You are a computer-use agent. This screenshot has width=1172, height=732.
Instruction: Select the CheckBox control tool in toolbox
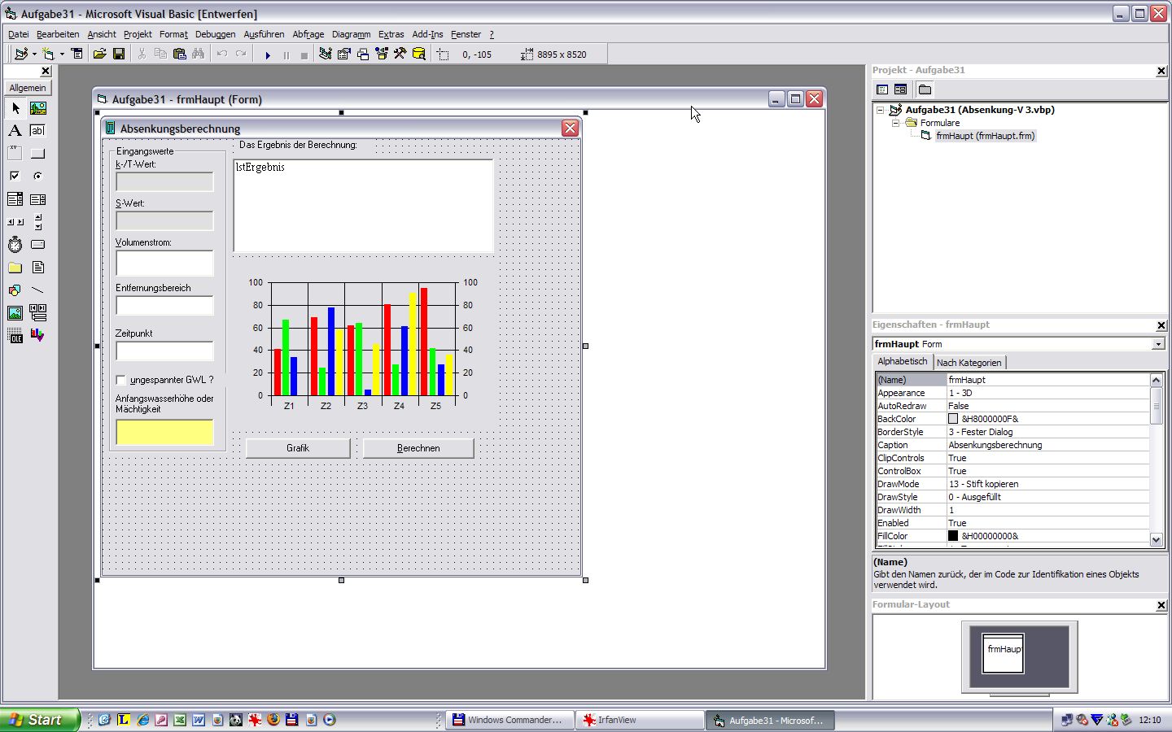[x=15, y=176]
